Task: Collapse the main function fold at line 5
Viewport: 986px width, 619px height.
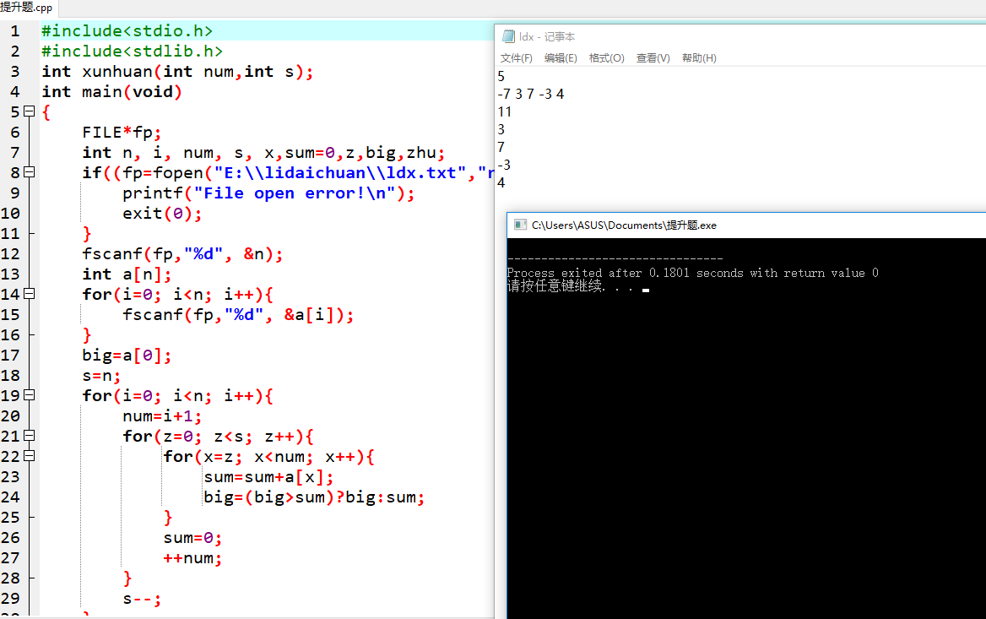Action: click(x=29, y=111)
